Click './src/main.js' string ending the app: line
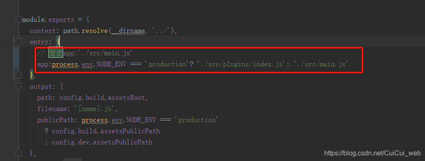Image resolution: width=425 pixels, height=161 pixels. 321,64
